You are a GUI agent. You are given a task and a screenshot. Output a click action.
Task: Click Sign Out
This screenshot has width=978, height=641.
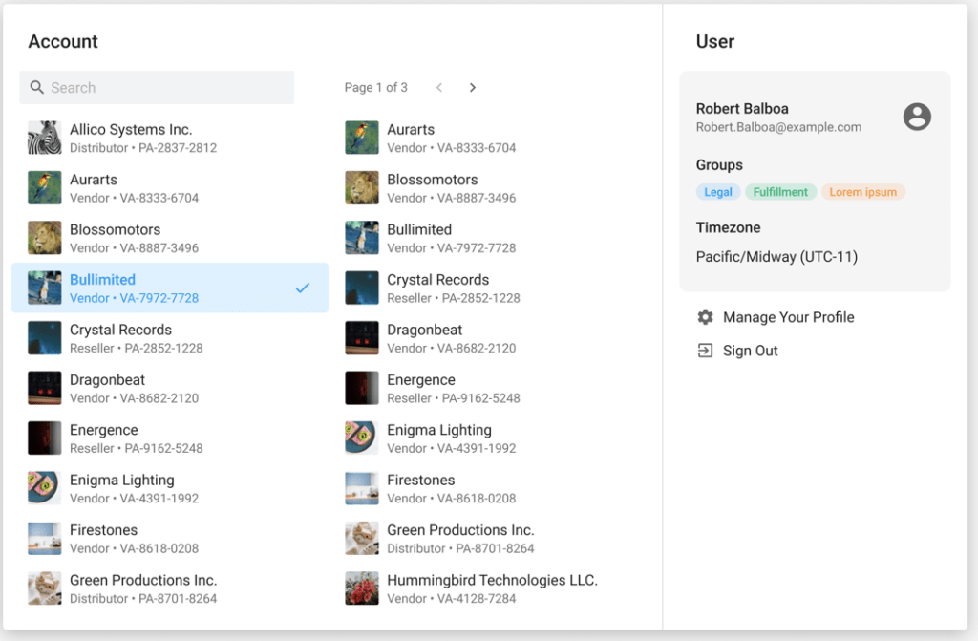(752, 350)
